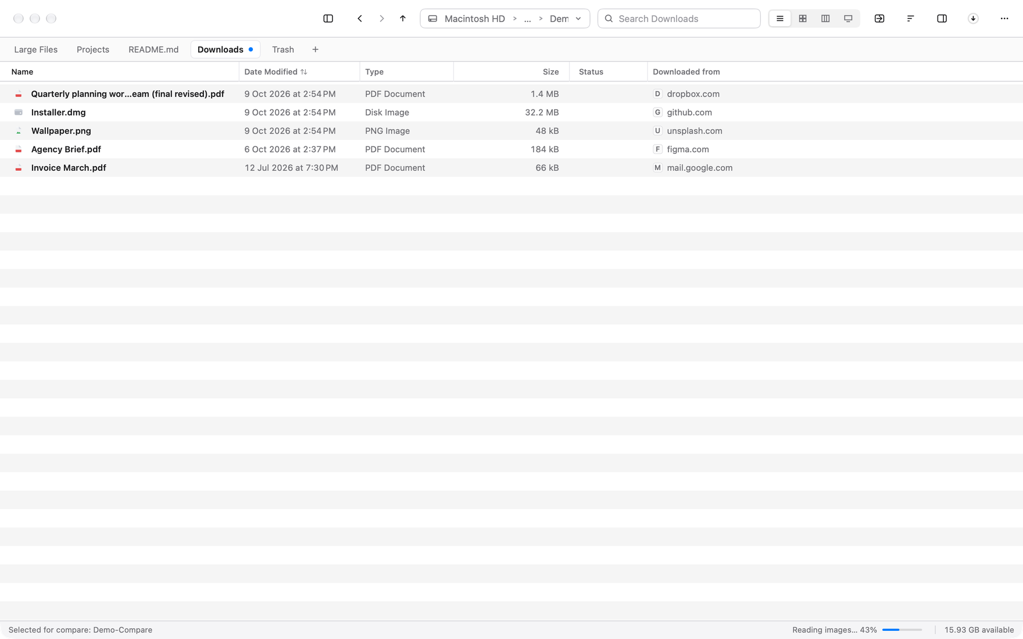Sort by the Status column header
The height and width of the screenshot is (639, 1023).
pos(591,72)
